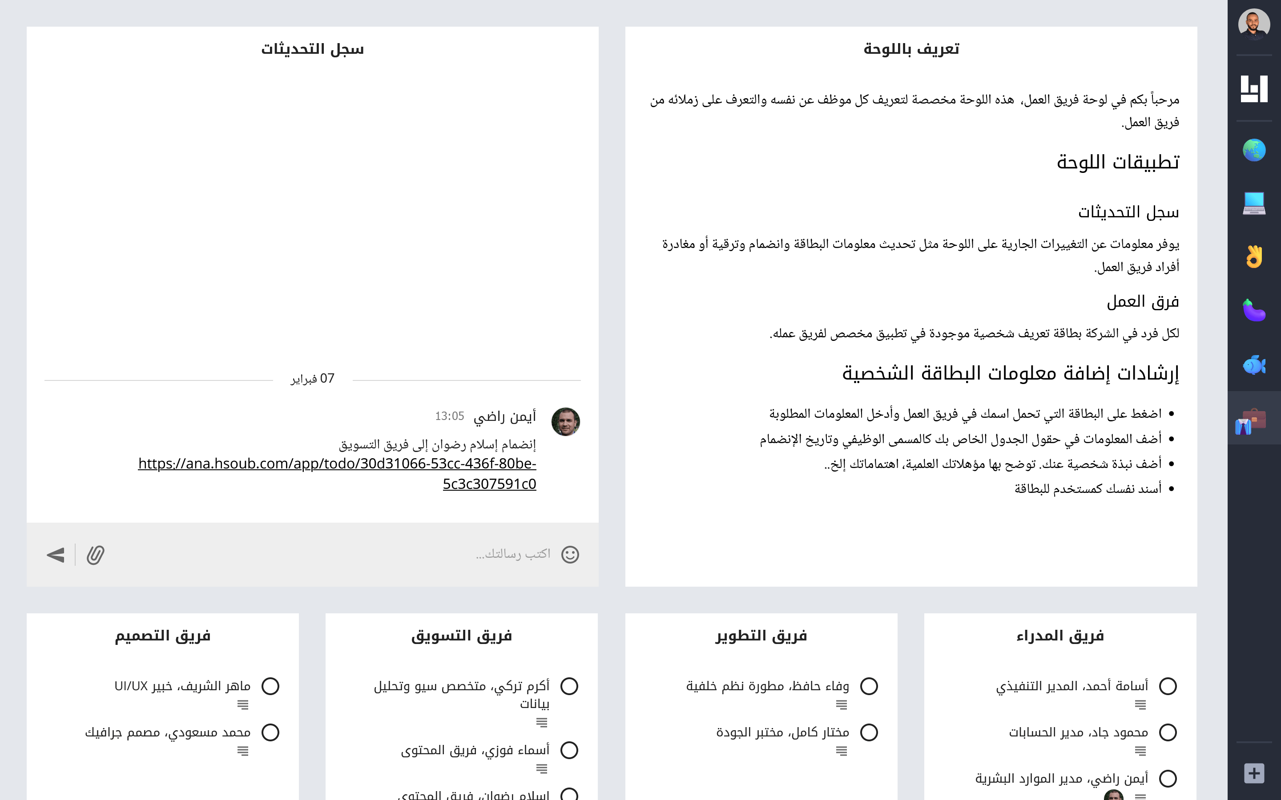Open the globe/world icon in sidebar
This screenshot has width=1281, height=800.
coord(1253,150)
